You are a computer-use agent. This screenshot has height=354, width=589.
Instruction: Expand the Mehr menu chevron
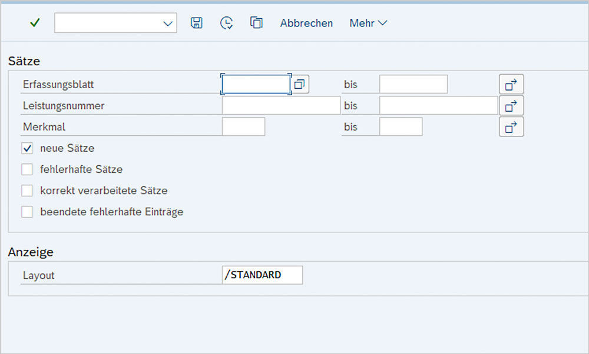(x=384, y=23)
